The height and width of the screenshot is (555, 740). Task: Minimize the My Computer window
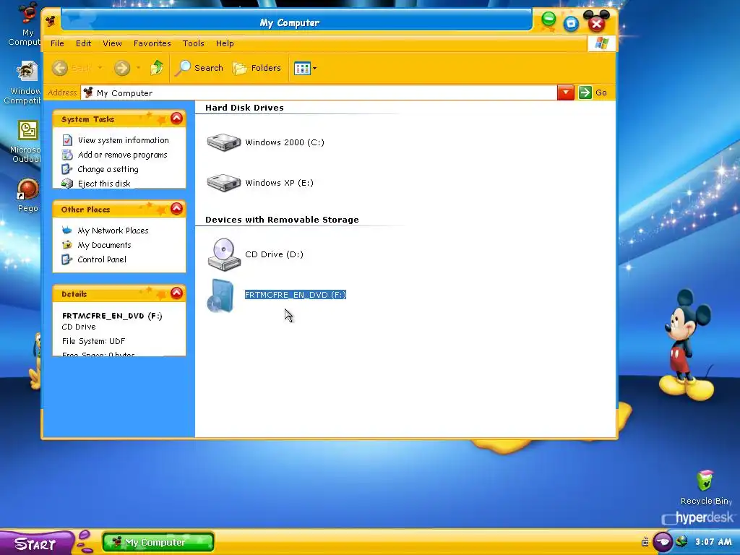pos(548,20)
